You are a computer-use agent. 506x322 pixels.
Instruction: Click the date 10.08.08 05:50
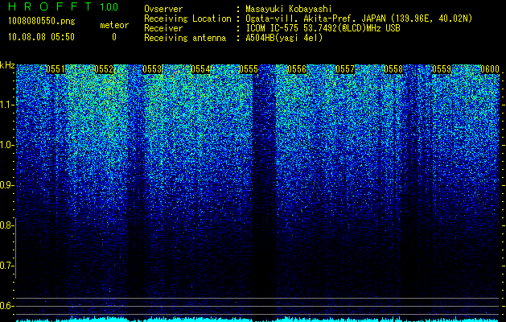coord(41,37)
